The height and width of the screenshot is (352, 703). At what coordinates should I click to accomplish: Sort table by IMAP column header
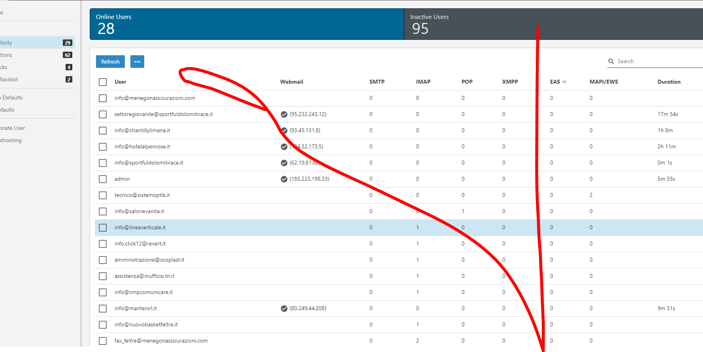(423, 82)
